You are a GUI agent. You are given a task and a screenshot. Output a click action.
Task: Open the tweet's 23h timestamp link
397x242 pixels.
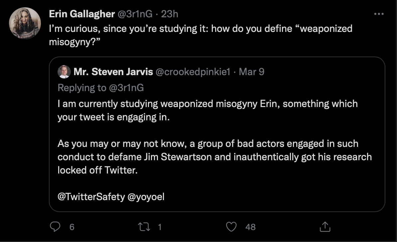pyautogui.click(x=170, y=14)
